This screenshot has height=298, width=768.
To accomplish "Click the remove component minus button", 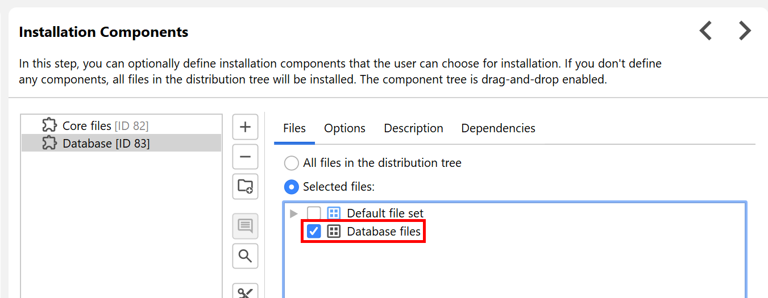I will (x=245, y=157).
